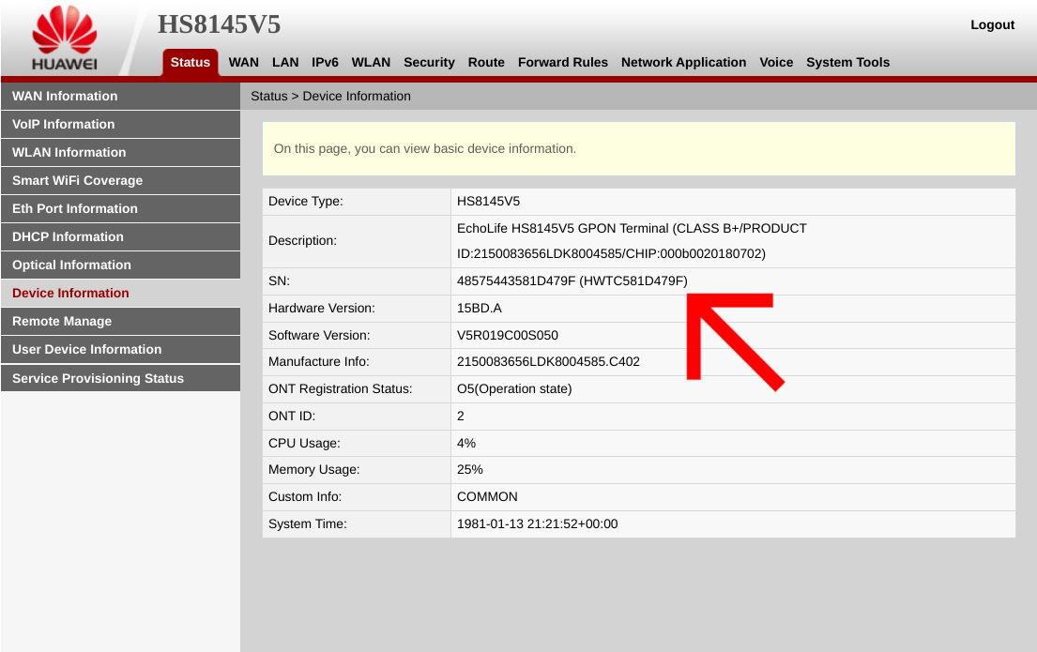The image size is (1037, 652).
Task: Click the page description notice text
Action: click(x=425, y=149)
